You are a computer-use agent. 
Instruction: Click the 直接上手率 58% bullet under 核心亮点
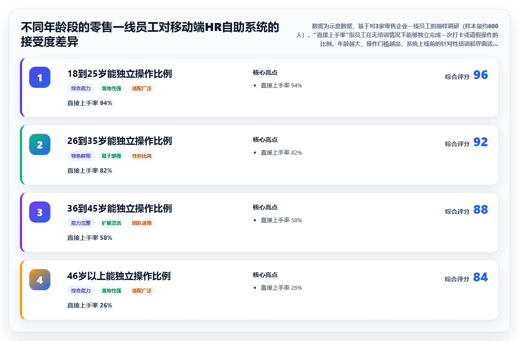tap(281, 220)
